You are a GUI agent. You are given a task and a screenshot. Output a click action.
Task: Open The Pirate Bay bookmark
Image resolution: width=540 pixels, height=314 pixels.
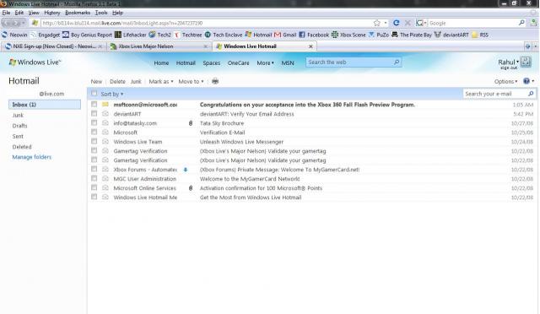[411, 35]
